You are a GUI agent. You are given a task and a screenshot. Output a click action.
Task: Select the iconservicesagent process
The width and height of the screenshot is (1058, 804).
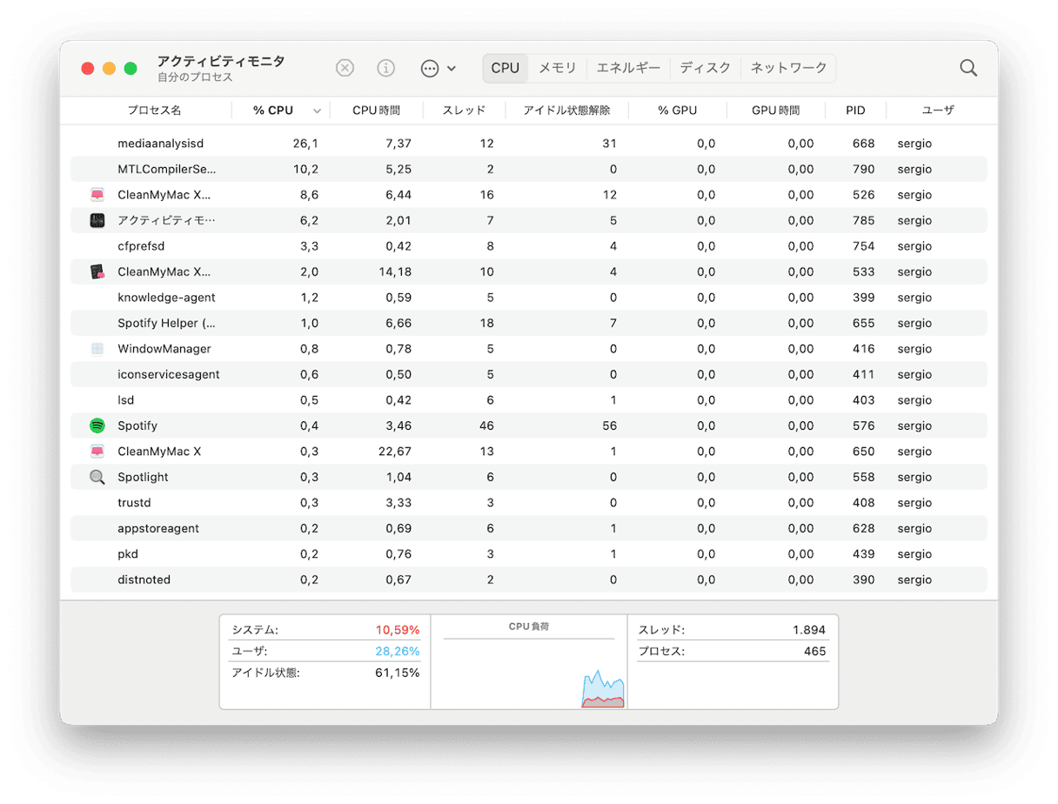click(x=169, y=374)
